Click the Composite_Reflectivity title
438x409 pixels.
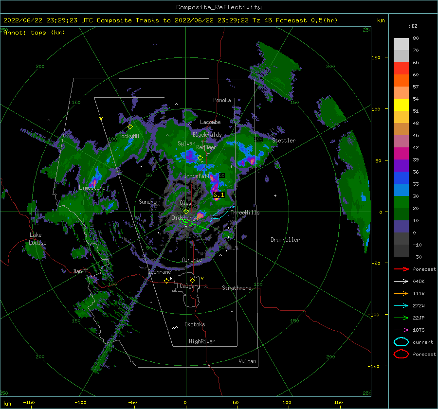pos(219,7)
